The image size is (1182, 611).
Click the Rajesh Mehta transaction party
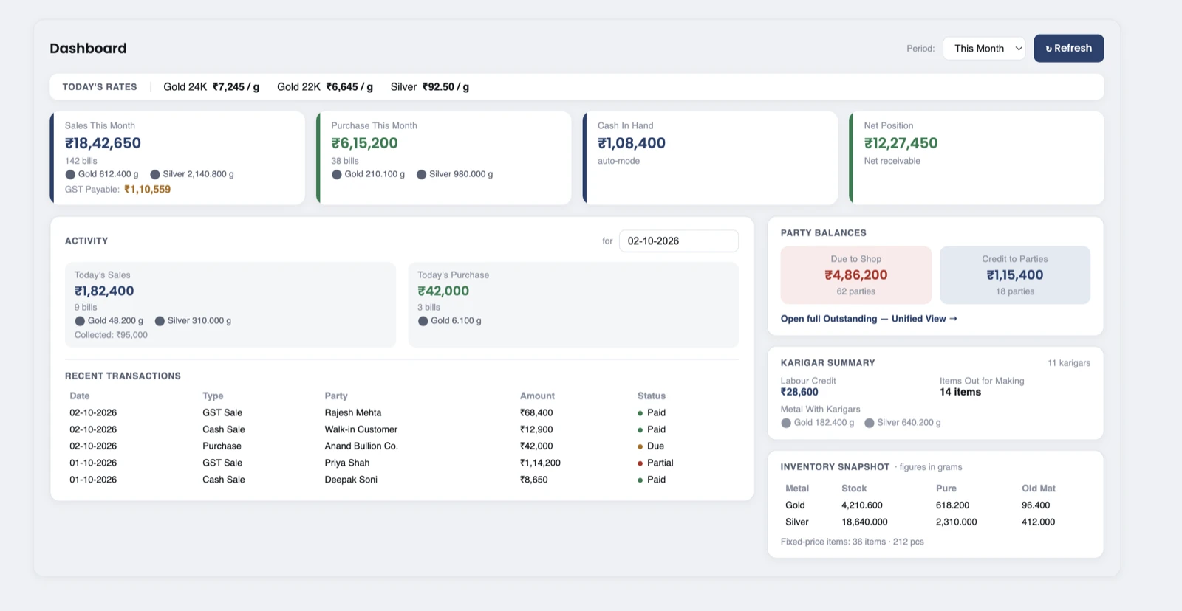(353, 412)
